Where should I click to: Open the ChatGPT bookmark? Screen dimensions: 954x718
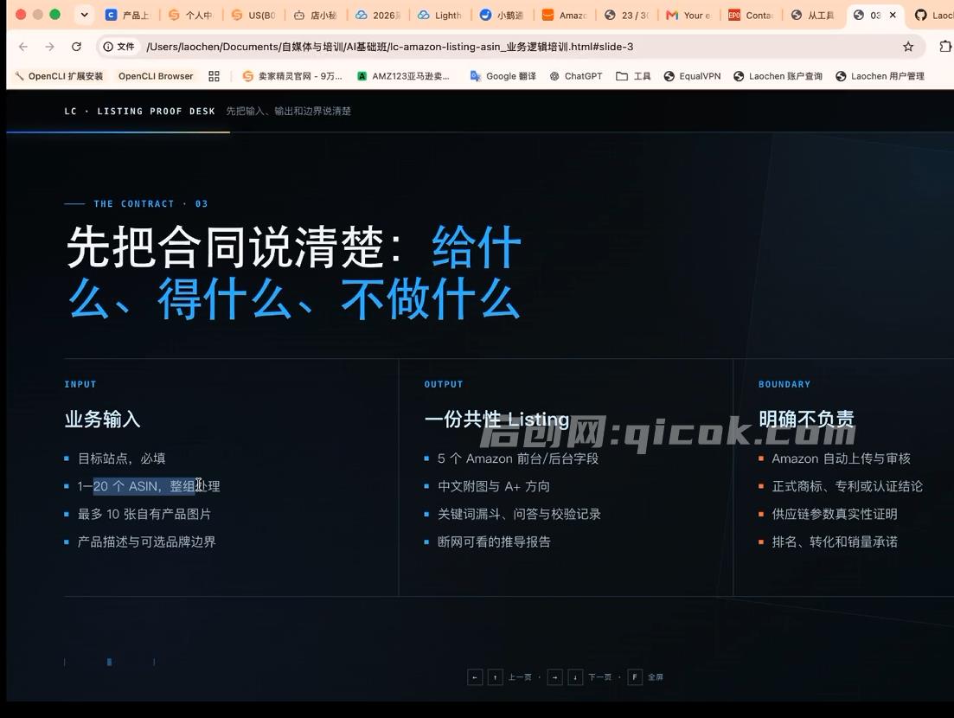[x=575, y=76]
